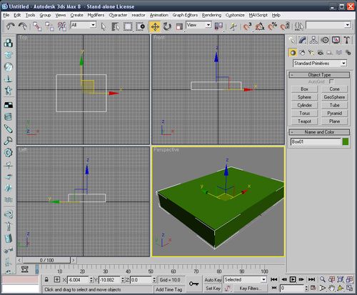Enable the AutoGrid checkbox
Image resolution: width=357 pixels, height=295 pixels.
coord(331,81)
